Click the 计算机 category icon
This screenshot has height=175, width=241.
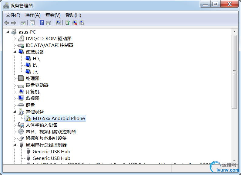coord(21,92)
